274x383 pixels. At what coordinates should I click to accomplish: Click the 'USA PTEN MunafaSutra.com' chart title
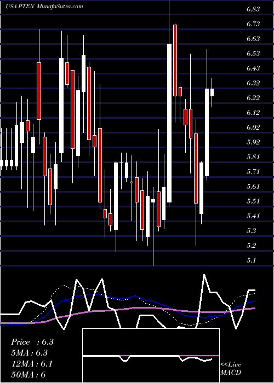[x=44, y=7]
